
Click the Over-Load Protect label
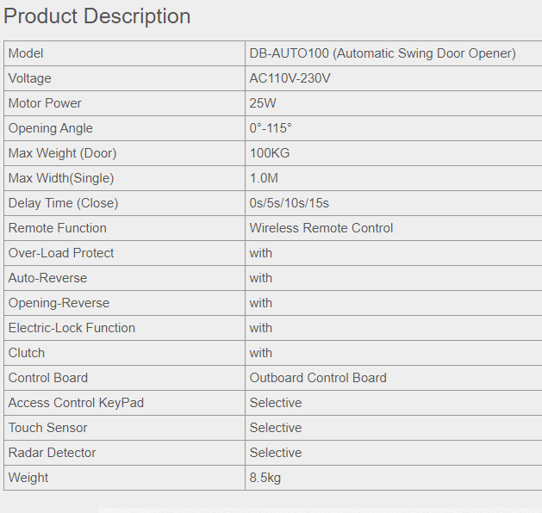pyautogui.click(x=61, y=253)
